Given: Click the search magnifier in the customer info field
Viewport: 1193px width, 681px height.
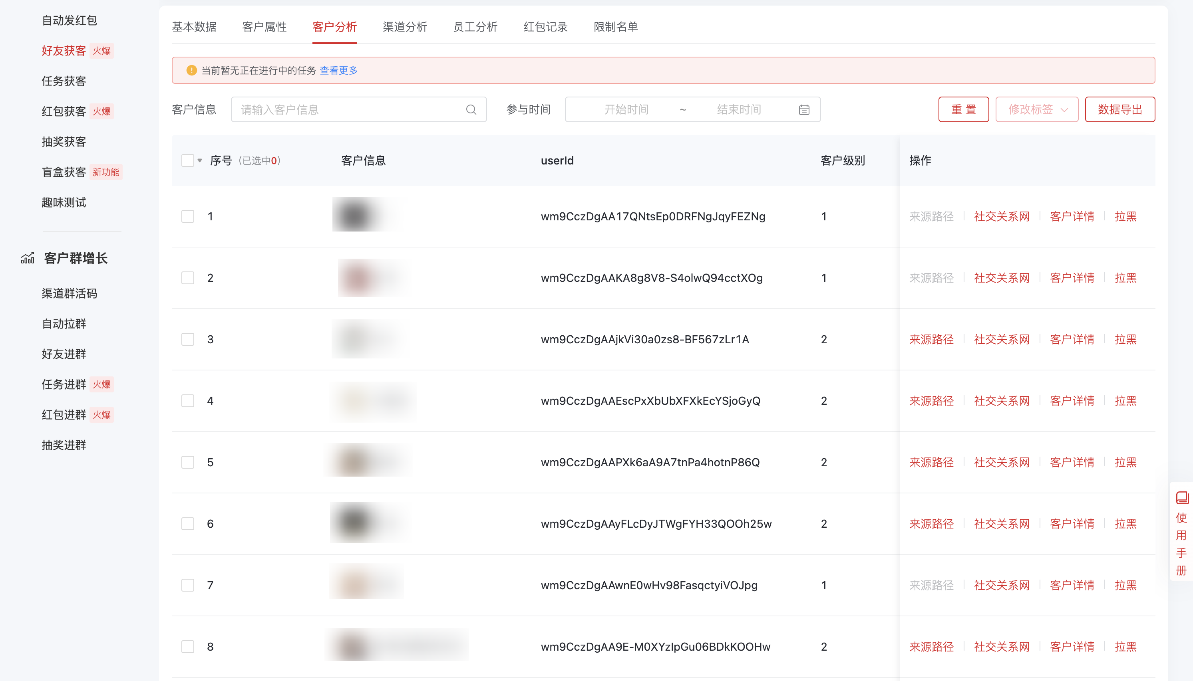Looking at the screenshot, I should 471,109.
